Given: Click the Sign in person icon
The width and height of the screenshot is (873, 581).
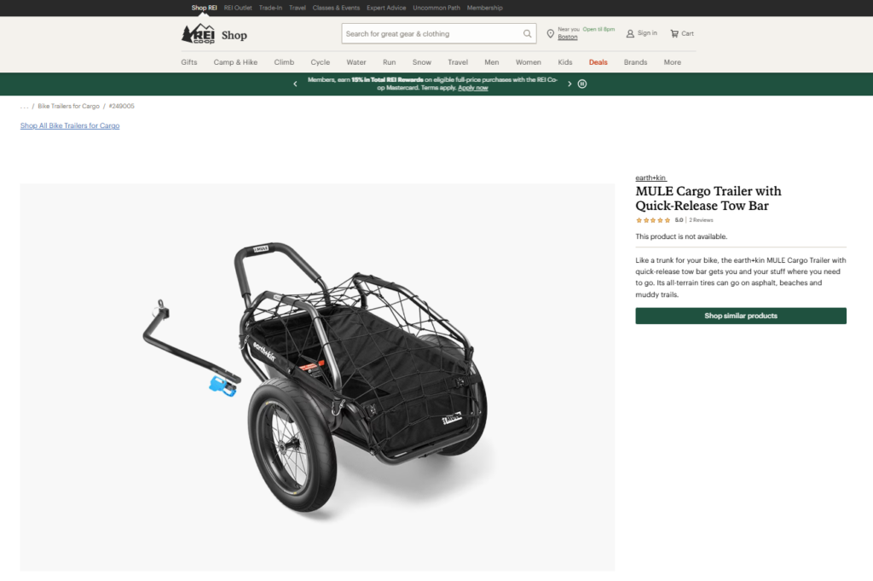Looking at the screenshot, I should (630, 33).
